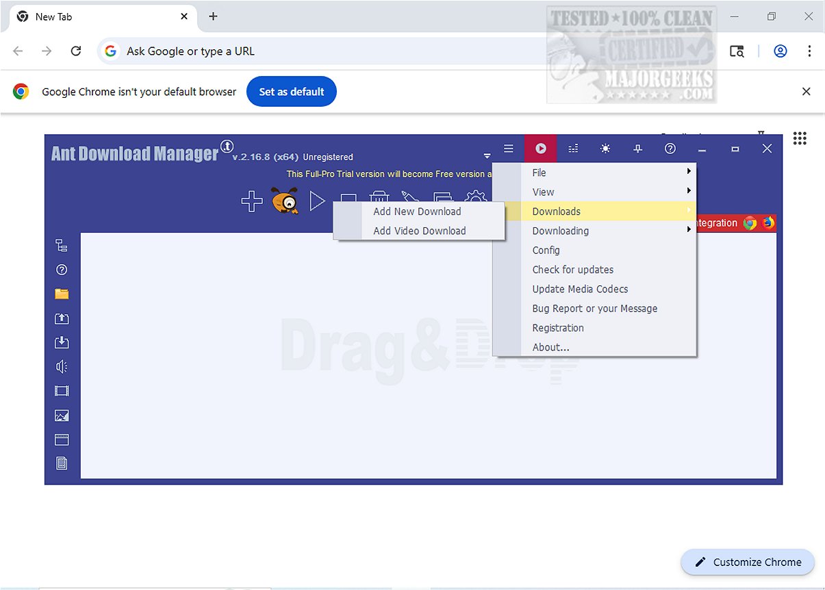Viewport: 825px width, 590px height.
Task: Filter by images using picture sidebar icon
Action: [62, 415]
